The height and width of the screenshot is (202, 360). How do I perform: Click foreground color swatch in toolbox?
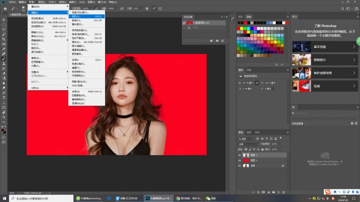pyautogui.click(x=3, y=131)
